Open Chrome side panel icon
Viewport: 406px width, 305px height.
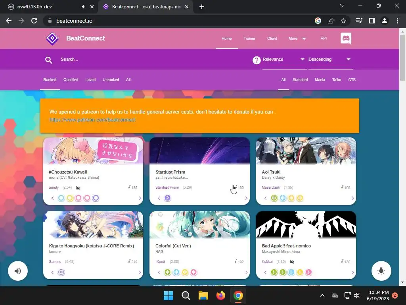(372, 21)
